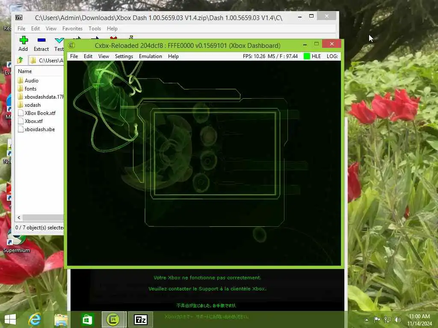Open the 7-Zip Edit menu
Image resolution: width=438 pixels, height=328 pixels.
tap(35, 29)
